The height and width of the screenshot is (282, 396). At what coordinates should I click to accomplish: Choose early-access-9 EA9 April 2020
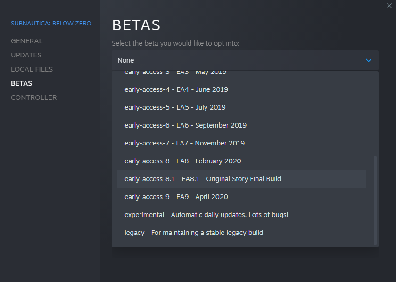(176, 197)
